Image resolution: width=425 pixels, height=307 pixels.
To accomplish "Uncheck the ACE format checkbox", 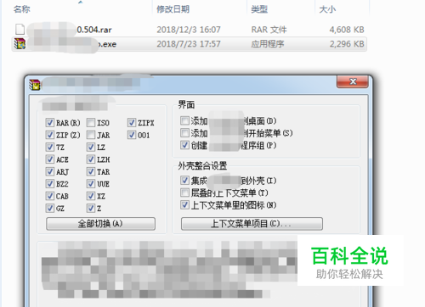I will [49, 159].
